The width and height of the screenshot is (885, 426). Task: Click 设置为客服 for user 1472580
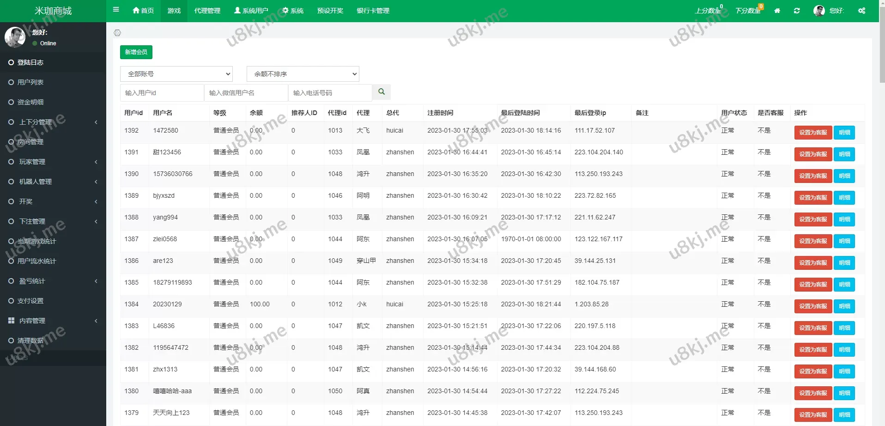point(812,133)
